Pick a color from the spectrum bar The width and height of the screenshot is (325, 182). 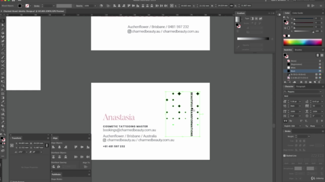click(303, 42)
